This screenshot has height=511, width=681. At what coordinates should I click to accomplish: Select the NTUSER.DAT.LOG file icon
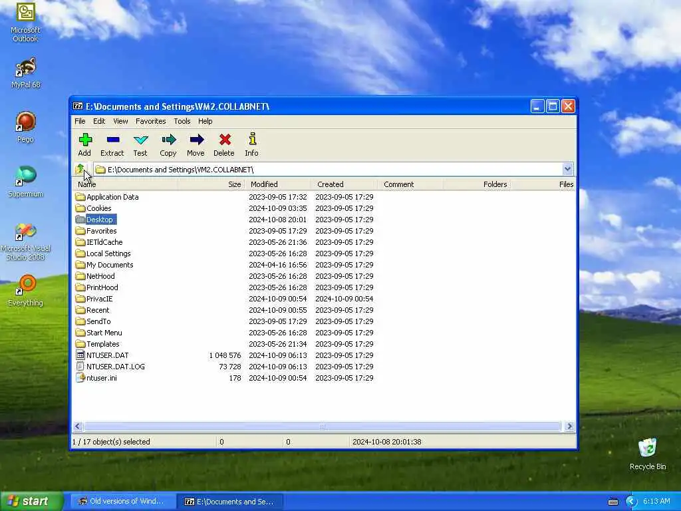click(80, 367)
